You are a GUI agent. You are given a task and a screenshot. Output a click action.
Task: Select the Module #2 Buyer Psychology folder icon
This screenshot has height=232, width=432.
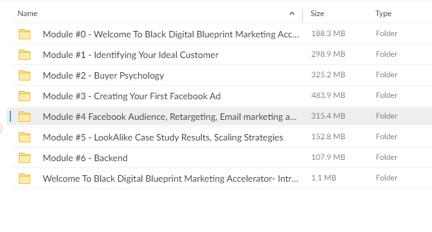click(25, 75)
